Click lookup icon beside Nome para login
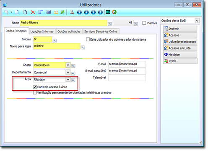Image resolution: width=208 pixels, height=152 pixels. click(x=83, y=47)
